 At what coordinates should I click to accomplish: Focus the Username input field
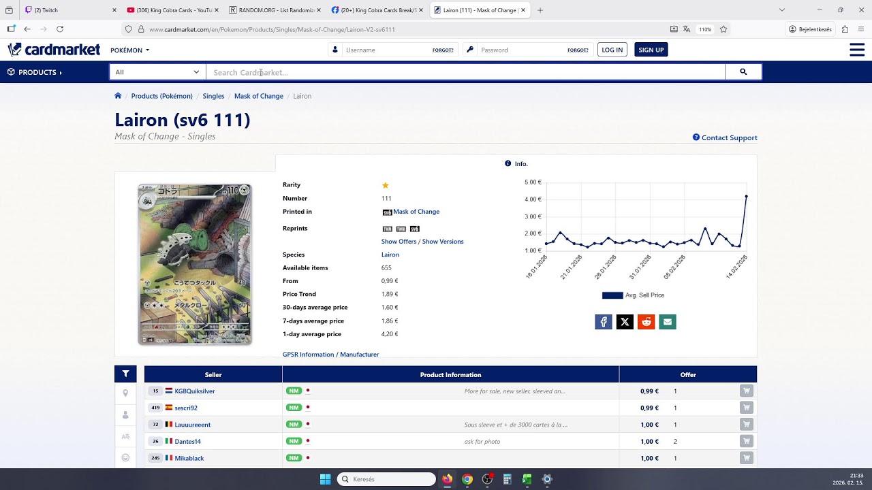coord(387,50)
